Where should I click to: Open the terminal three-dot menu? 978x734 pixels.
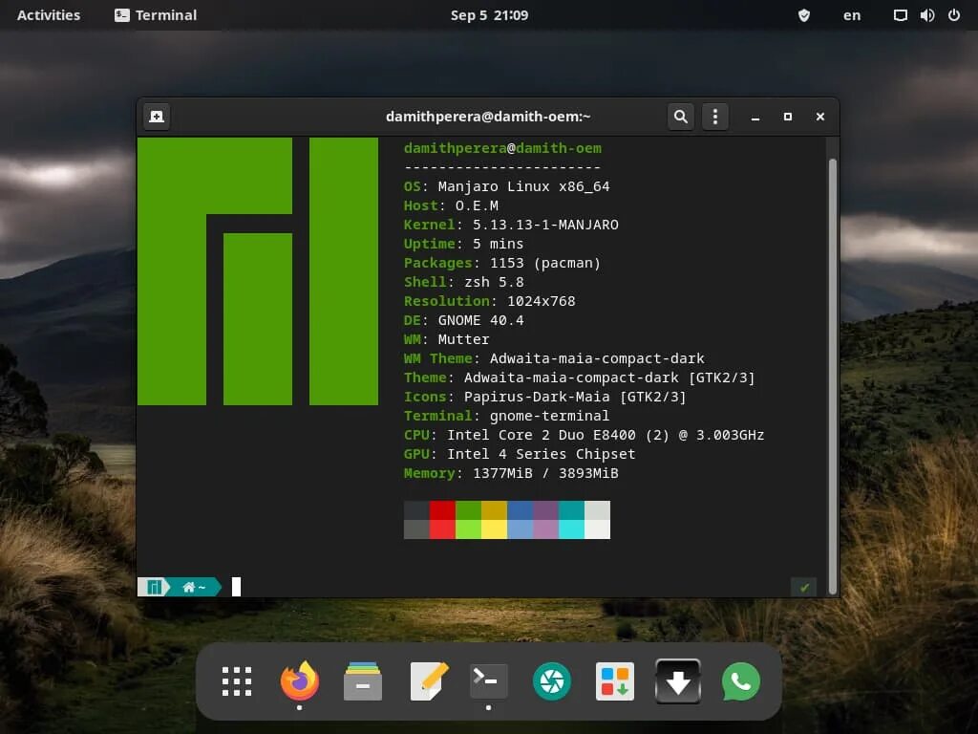pyautogui.click(x=715, y=117)
